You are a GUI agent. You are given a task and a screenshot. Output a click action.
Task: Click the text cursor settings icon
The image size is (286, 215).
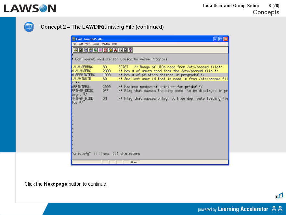pos(120,50)
